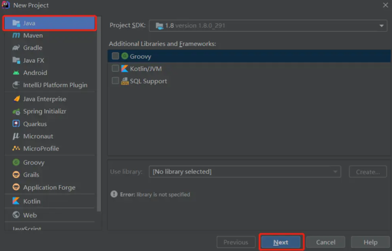Viewport: 392px width, 251px height.
Task: Click the 'Application Forge' list entry
Action: click(49, 187)
